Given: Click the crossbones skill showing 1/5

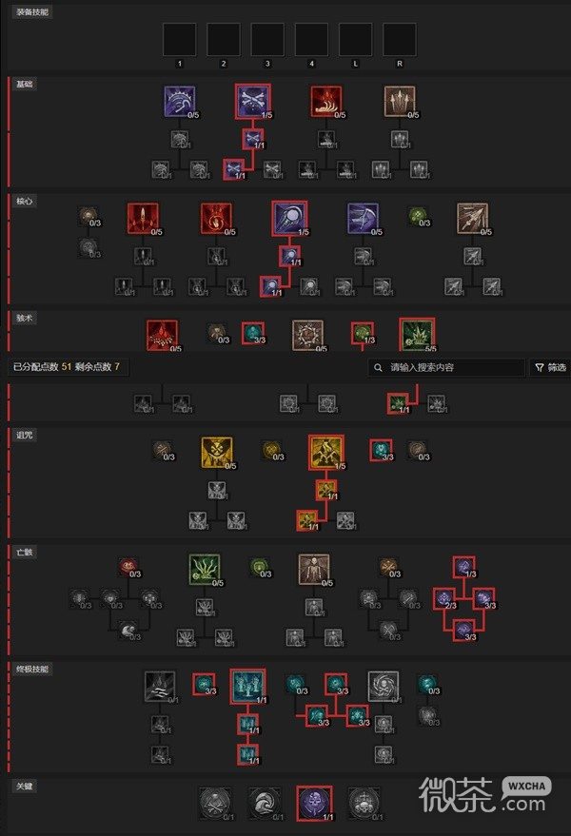Looking at the screenshot, I should point(253,102).
